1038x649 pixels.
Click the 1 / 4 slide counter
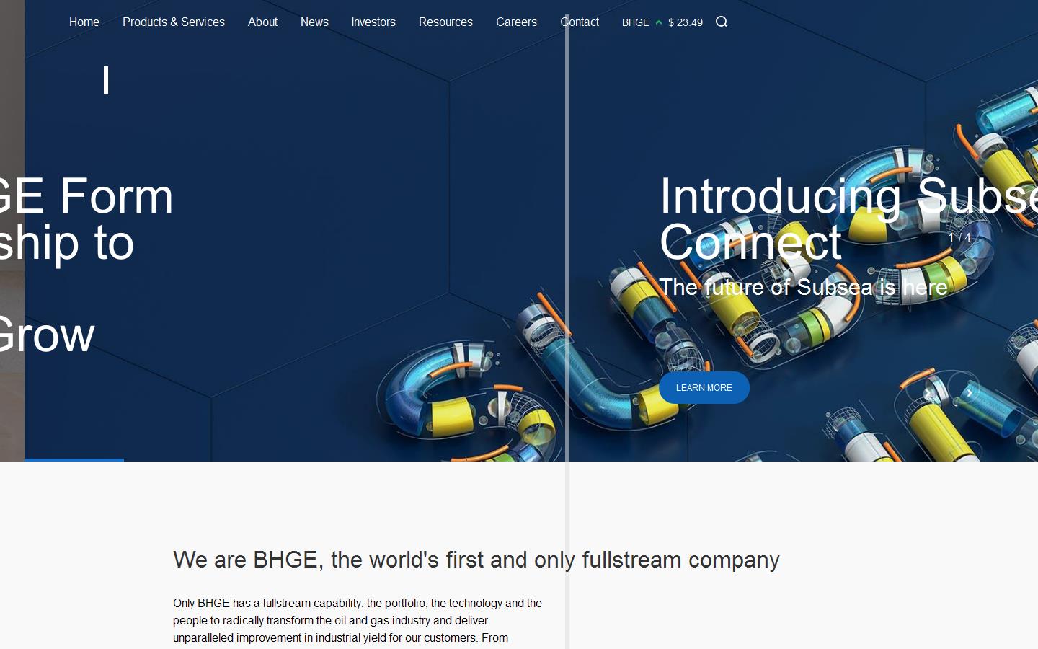[x=959, y=237]
